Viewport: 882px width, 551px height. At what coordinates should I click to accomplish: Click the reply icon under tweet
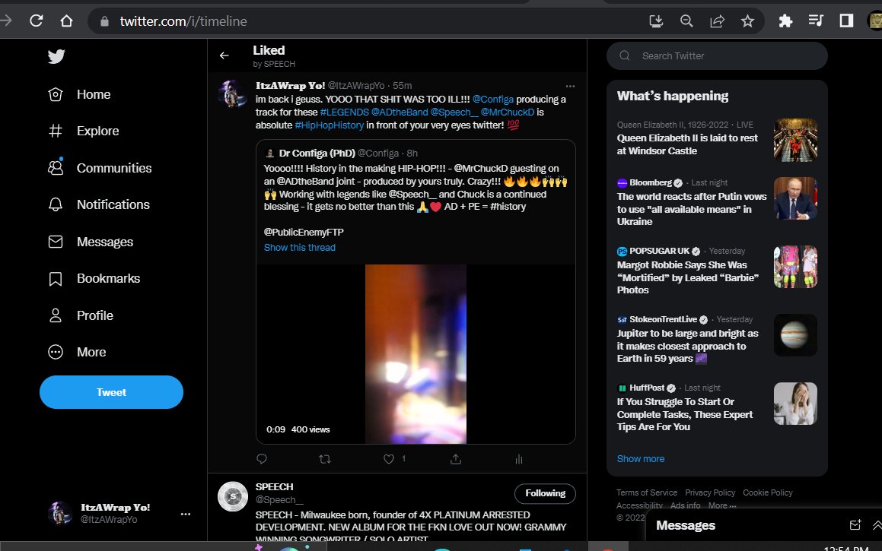262,459
